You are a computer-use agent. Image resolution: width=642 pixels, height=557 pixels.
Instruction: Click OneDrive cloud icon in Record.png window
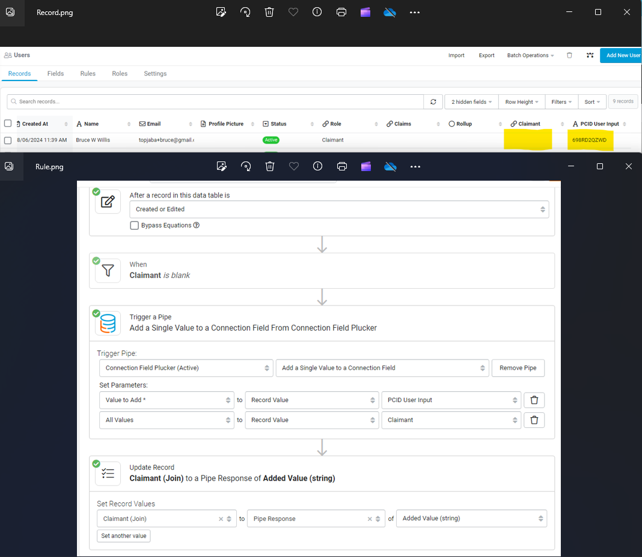pos(390,13)
